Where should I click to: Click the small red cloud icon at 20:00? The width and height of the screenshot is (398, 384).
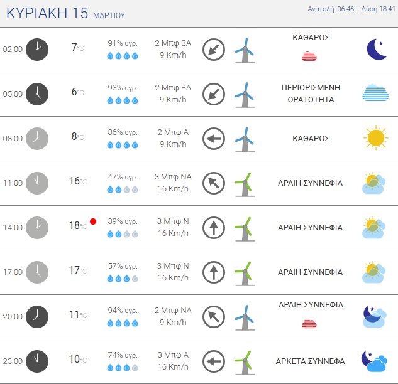(309, 323)
